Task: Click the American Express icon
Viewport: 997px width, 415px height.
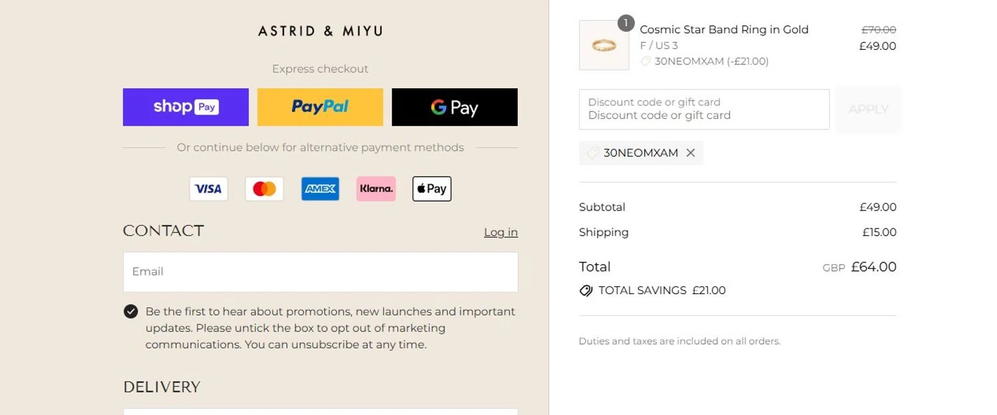Action: tap(320, 189)
